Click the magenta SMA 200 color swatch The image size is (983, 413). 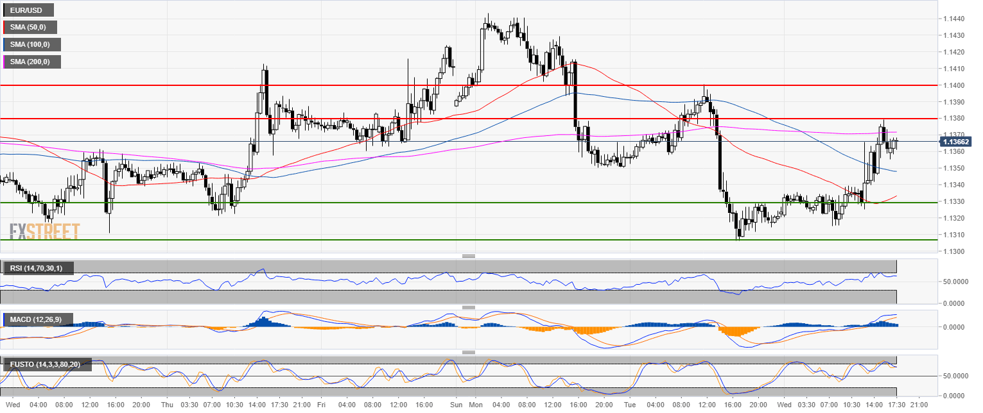point(4,62)
